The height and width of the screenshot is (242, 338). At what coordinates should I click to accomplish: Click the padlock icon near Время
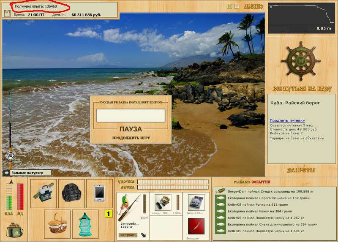[7, 14]
